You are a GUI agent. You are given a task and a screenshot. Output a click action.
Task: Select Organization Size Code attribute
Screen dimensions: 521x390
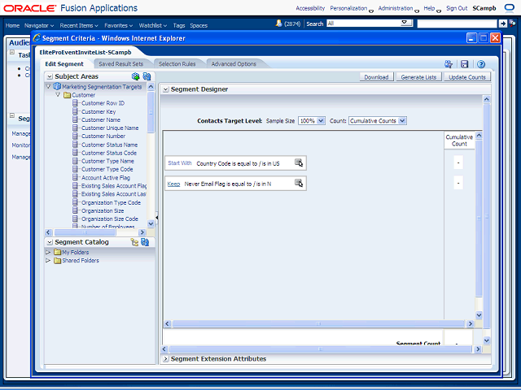(x=110, y=219)
